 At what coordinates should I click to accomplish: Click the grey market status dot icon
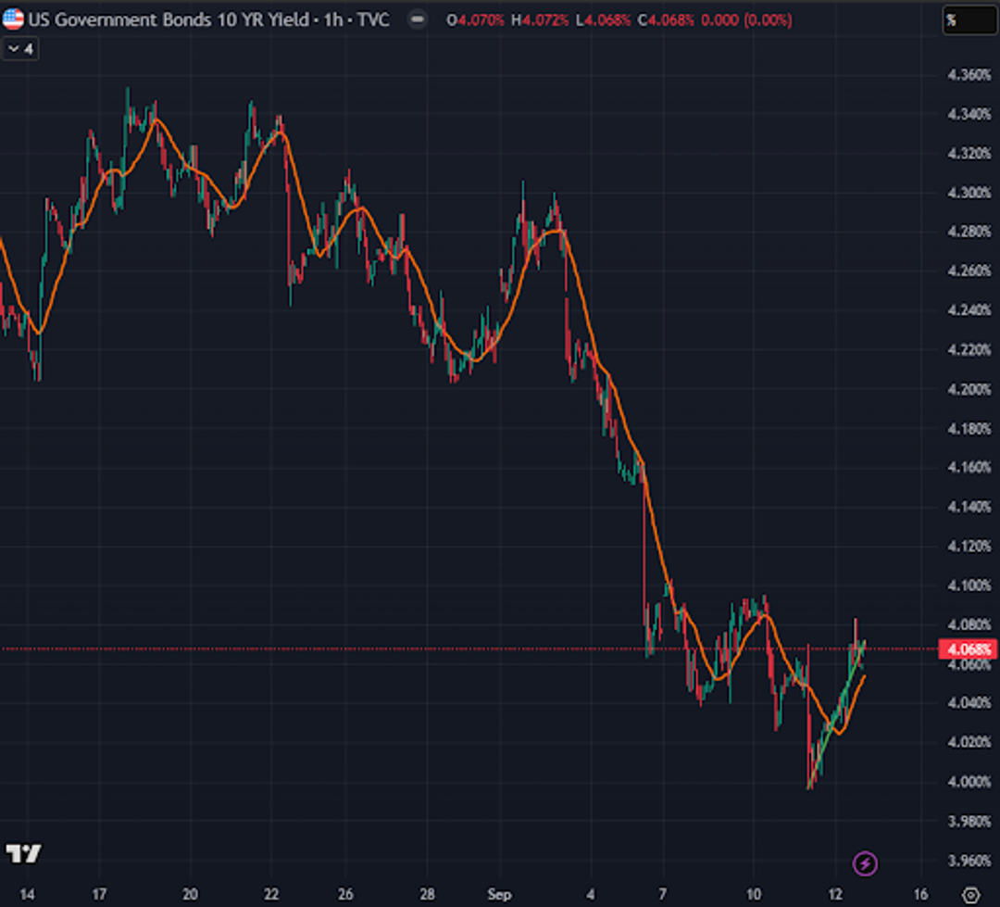click(x=417, y=19)
